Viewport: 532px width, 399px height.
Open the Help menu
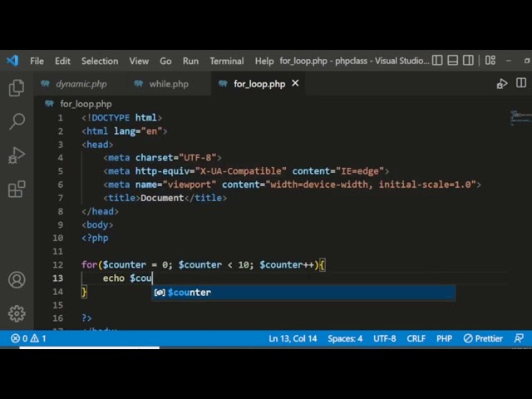click(264, 61)
